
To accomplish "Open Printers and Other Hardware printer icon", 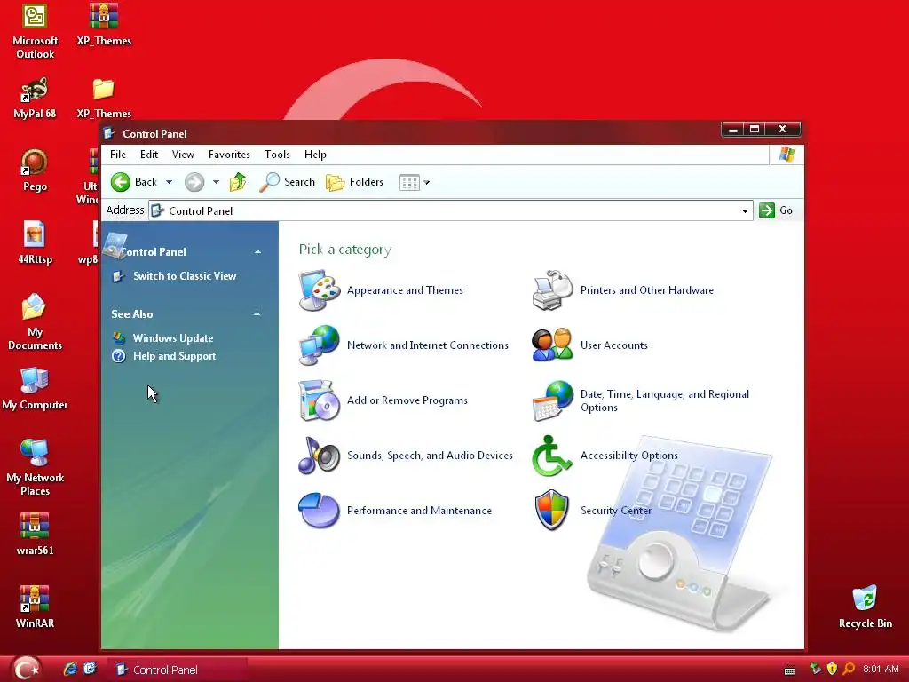I will point(552,290).
